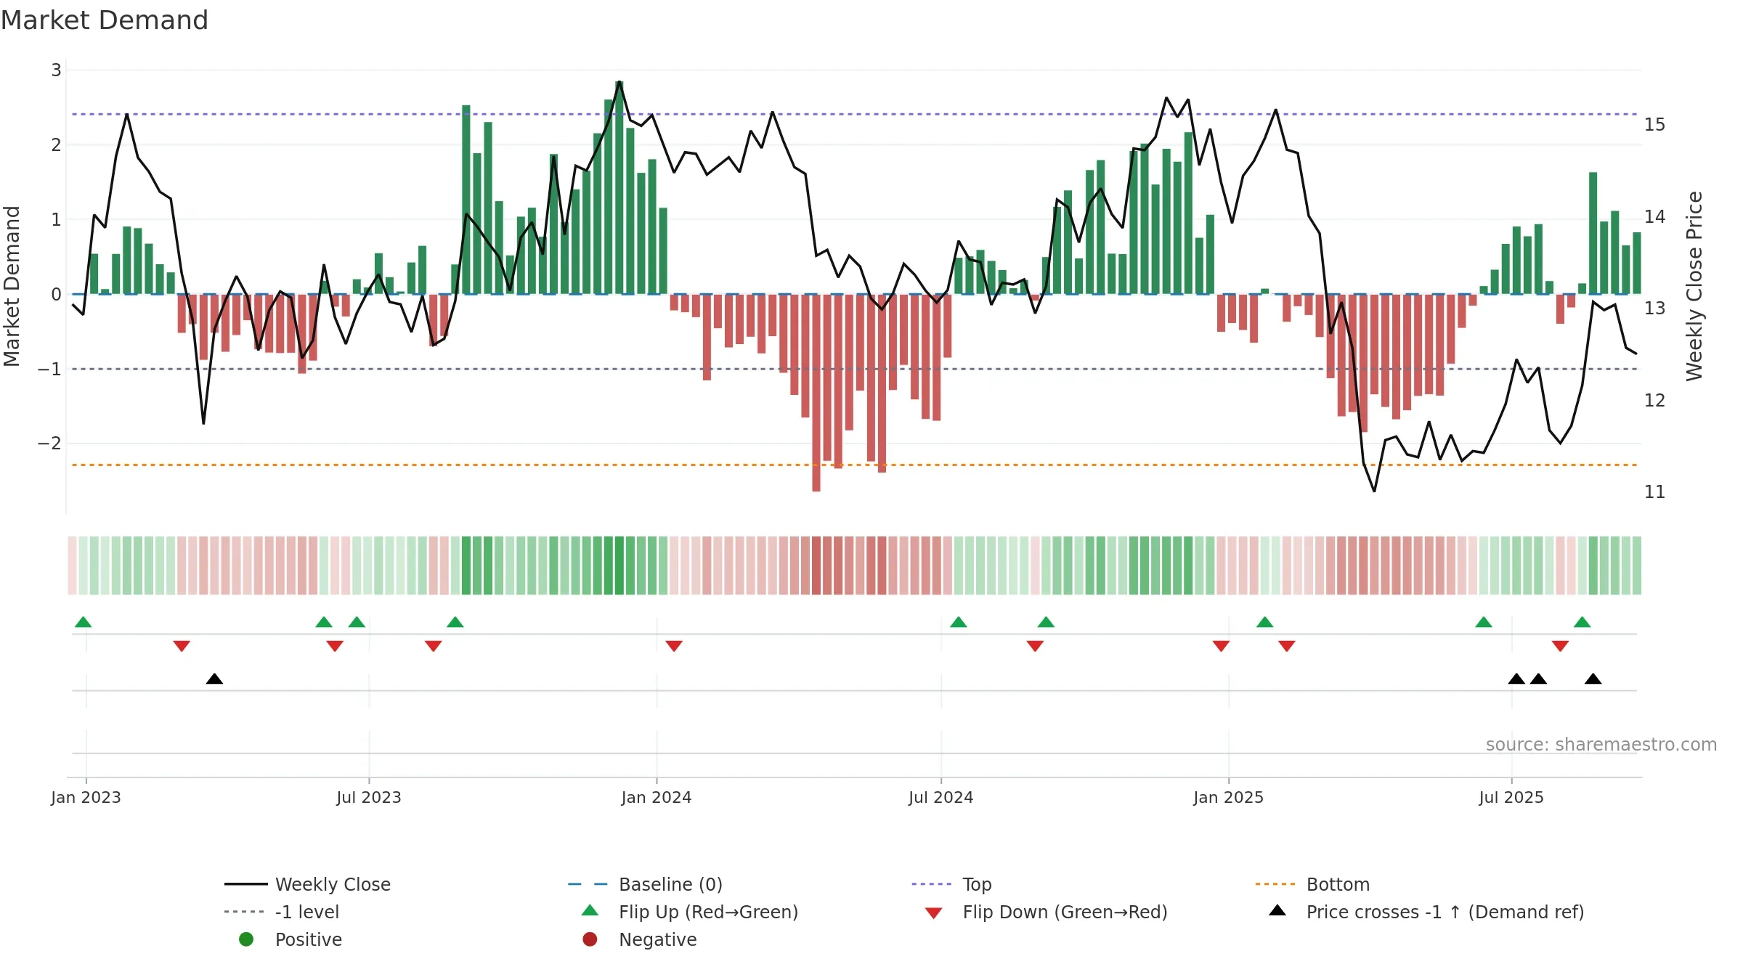The image size is (1743, 980).
Task: Click the −2 tick on demand axis
Action: click(x=49, y=444)
